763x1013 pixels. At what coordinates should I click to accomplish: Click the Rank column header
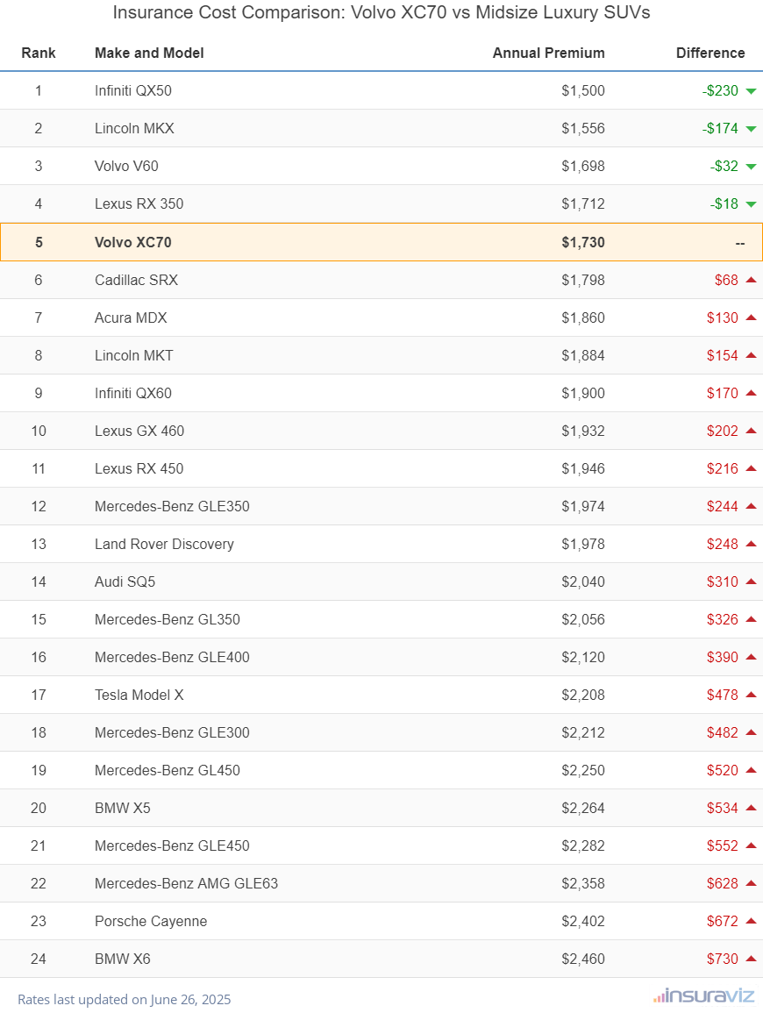(x=39, y=53)
